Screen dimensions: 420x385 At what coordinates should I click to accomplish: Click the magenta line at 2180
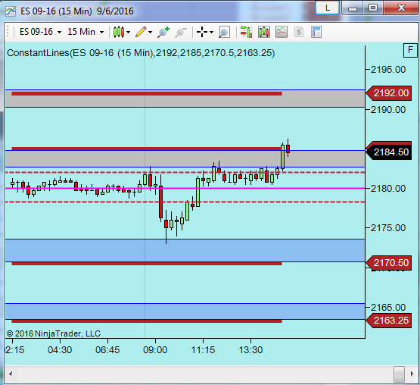185,189
